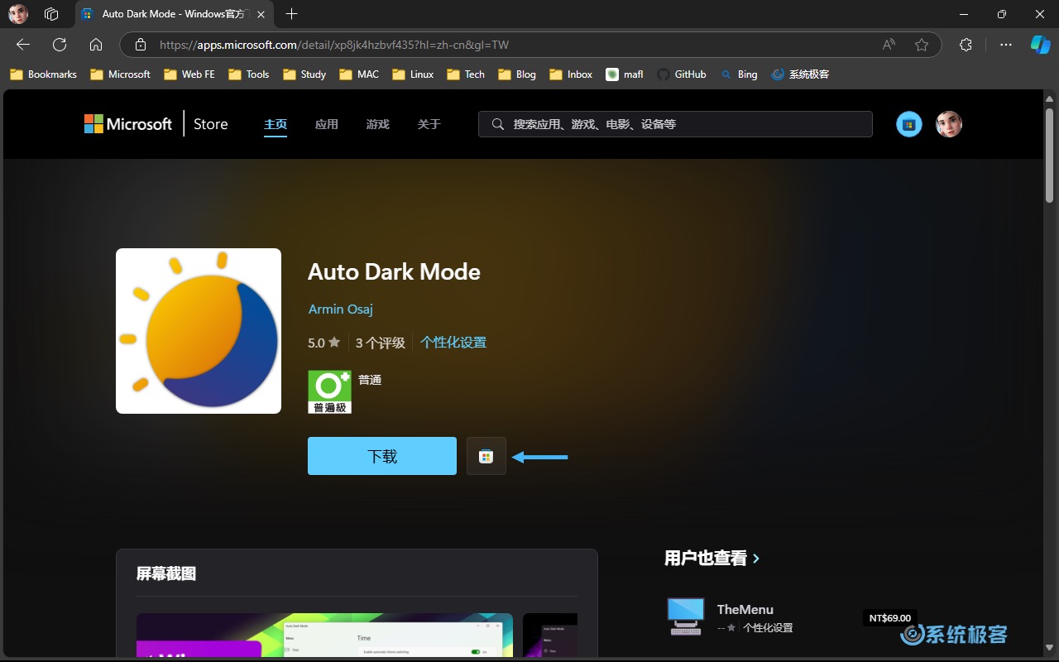
Task: Open a new browser tab
Action: 291,14
